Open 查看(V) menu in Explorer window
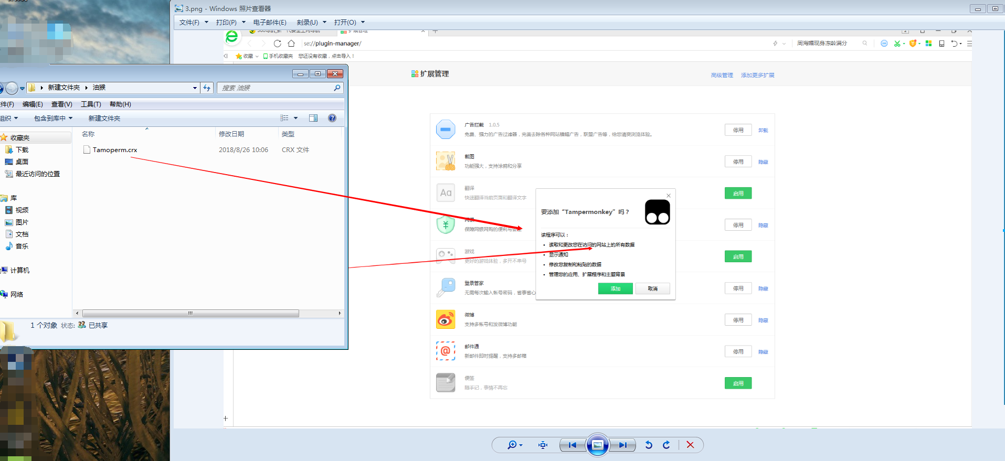 point(62,104)
